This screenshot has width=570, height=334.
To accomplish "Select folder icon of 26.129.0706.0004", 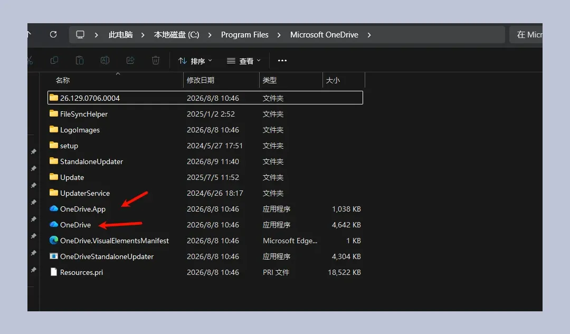I will tap(54, 98).
